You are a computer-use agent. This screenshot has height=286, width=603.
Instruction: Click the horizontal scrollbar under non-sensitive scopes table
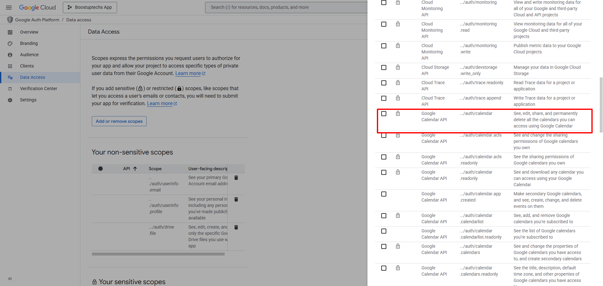click(158, 254)
